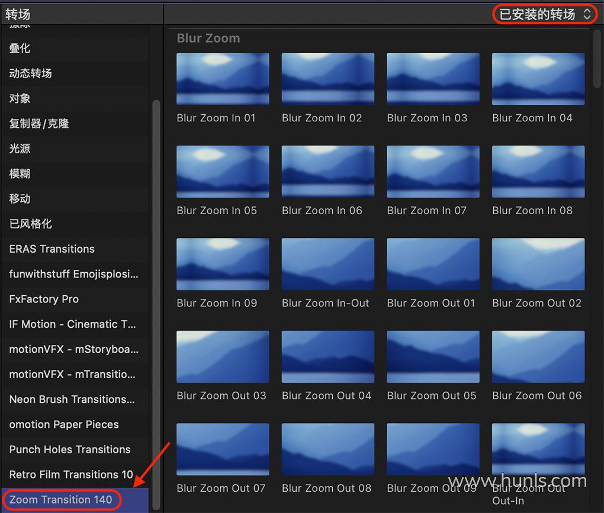Select Blur Zoom In 08 thumbnail
The width and height of the screenshot is (604, 513).
click(x=538, y=172)
